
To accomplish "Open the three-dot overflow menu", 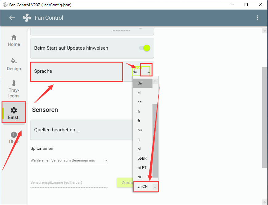I will pos(258,18).
